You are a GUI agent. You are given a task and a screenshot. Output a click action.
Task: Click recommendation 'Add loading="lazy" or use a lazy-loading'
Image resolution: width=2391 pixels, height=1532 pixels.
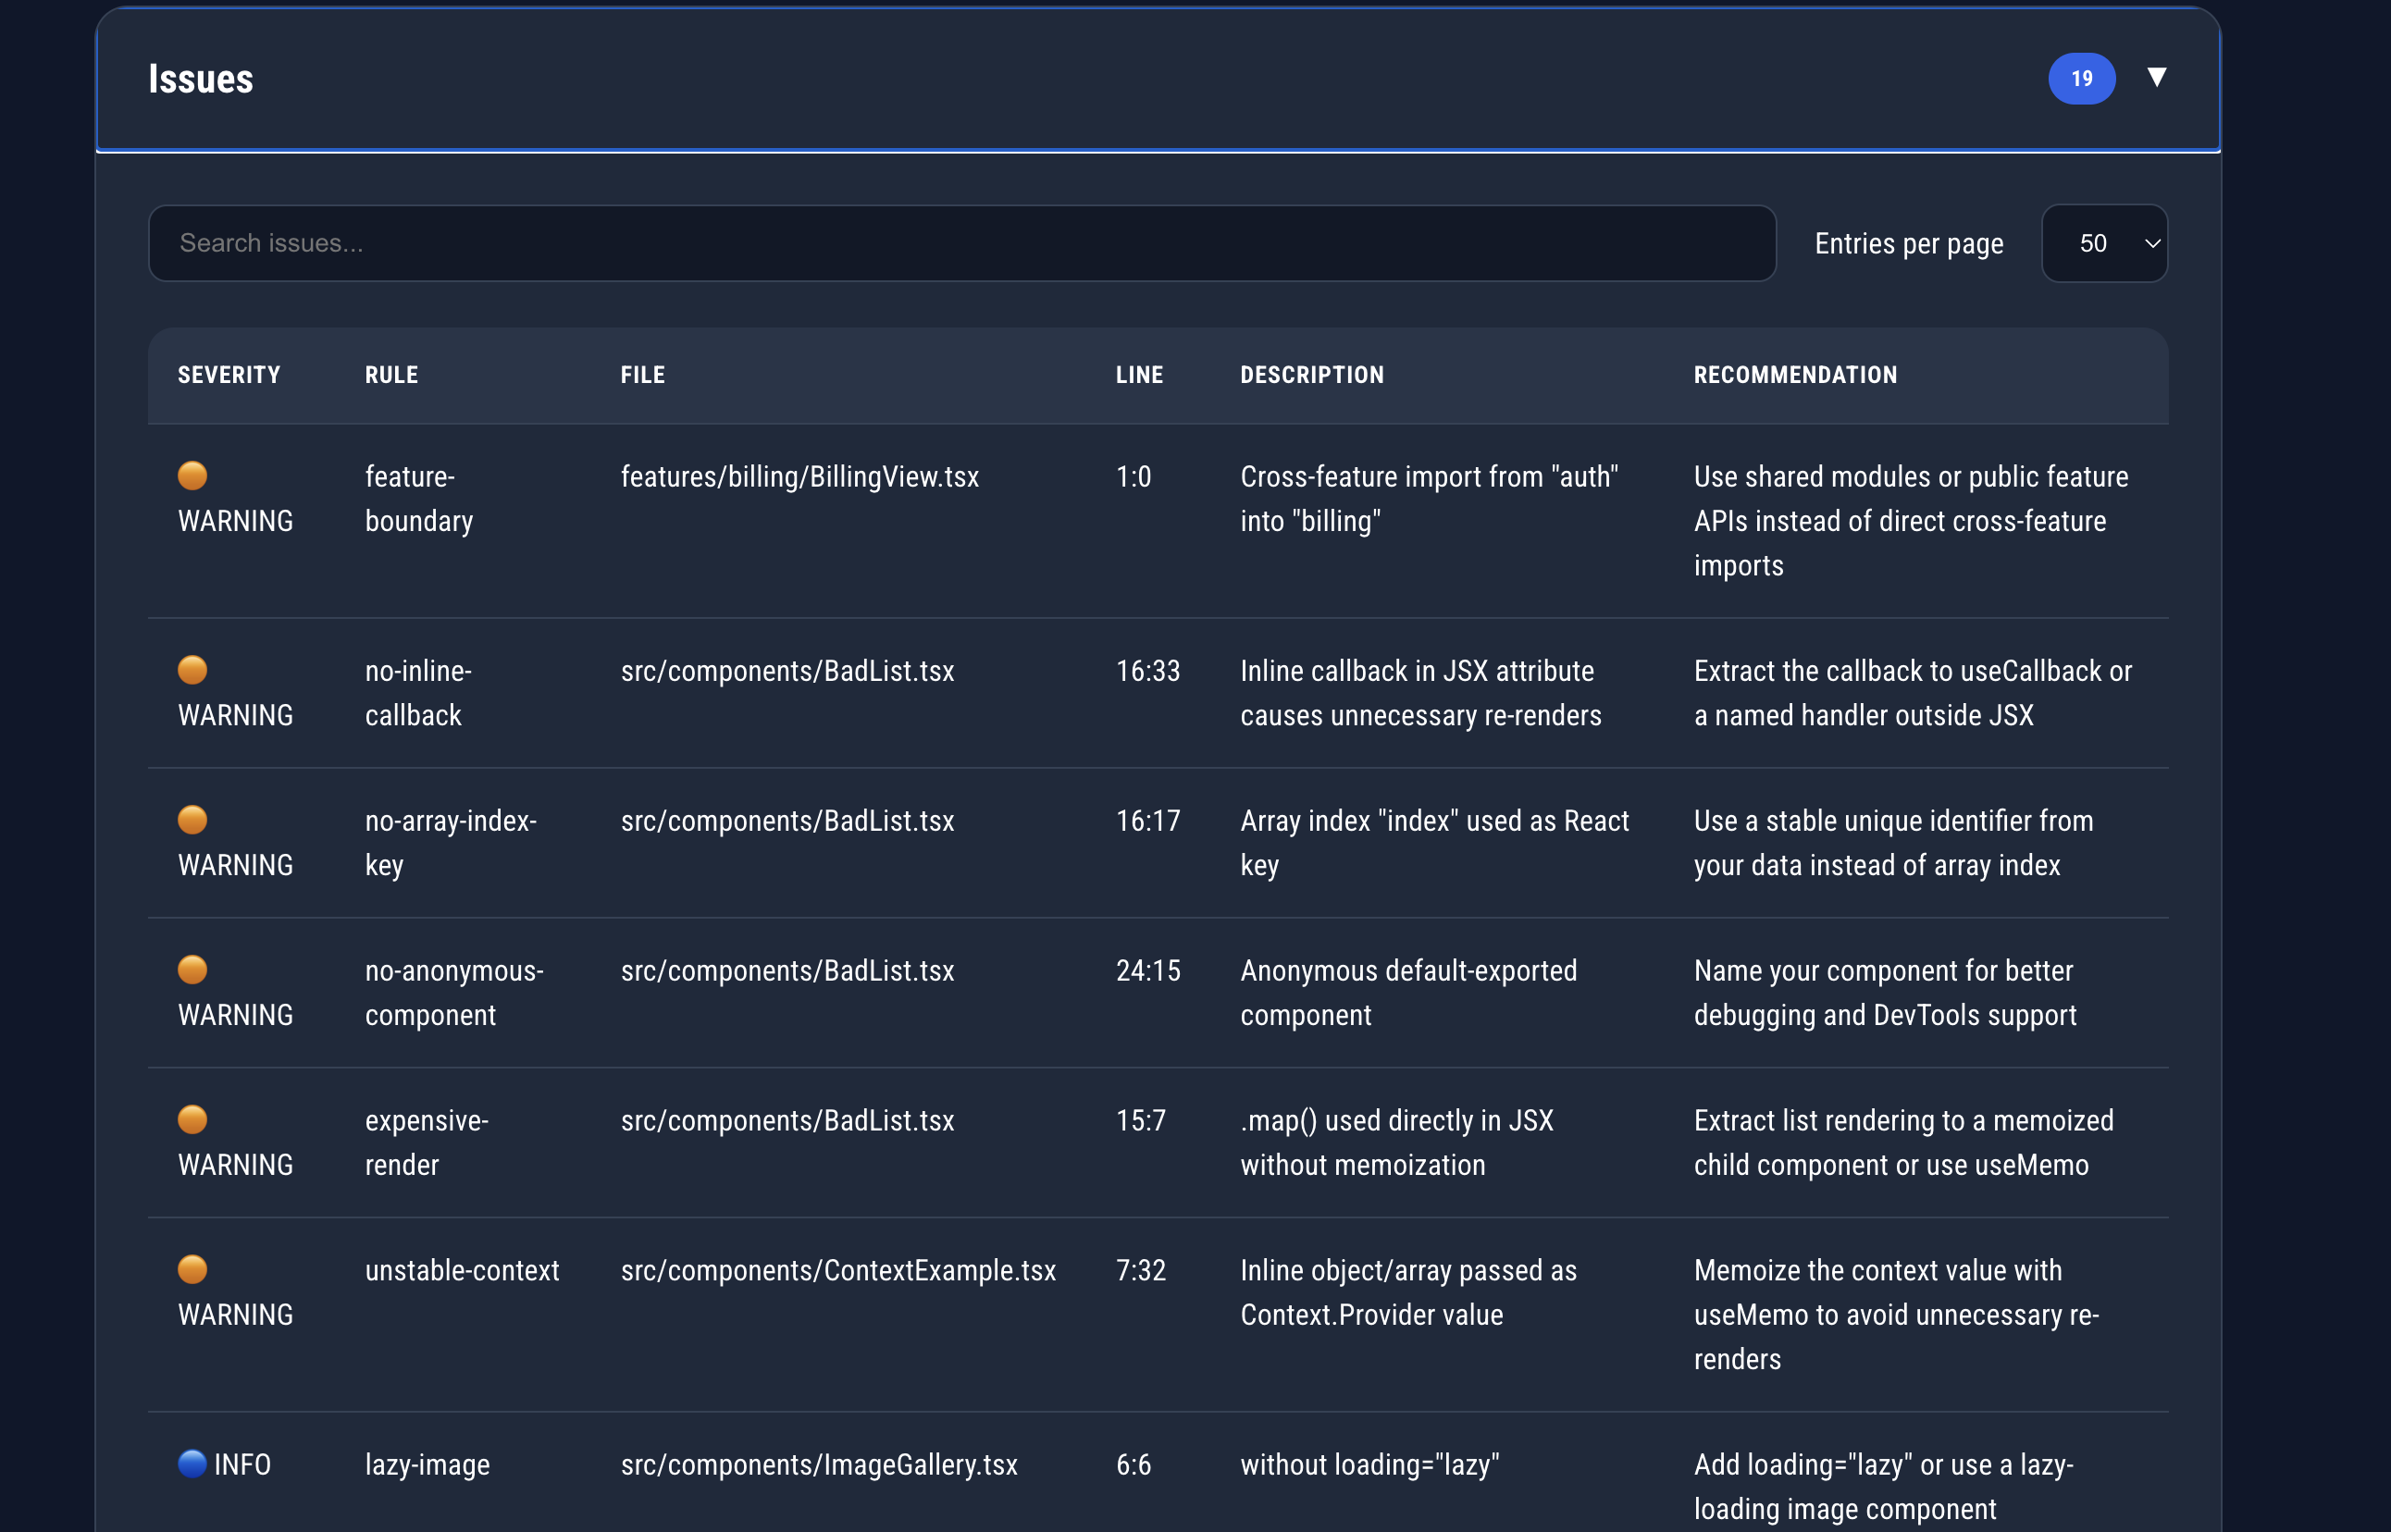(1884, 1487)
